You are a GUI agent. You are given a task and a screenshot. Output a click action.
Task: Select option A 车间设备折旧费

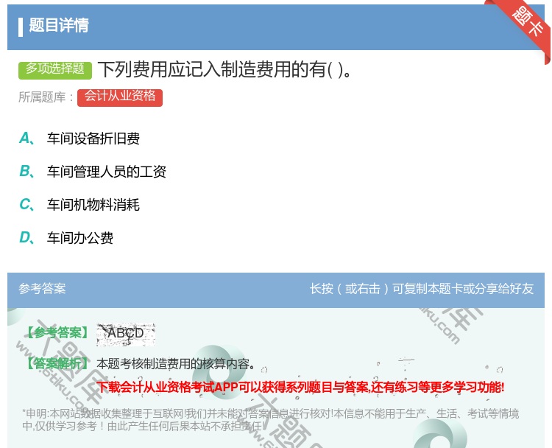(x=93, y=139)
